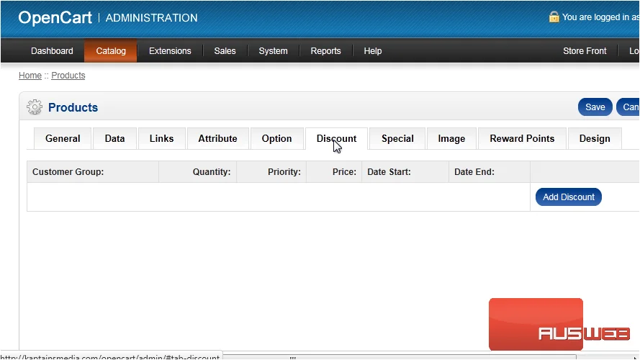Screen dimensions: 640x360
Task: Switch to the Reward Points tab
Action: [x=522, y=139]
